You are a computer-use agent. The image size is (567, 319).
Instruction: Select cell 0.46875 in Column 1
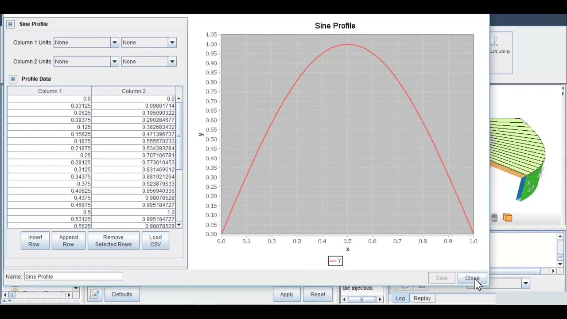click(50, 205)
